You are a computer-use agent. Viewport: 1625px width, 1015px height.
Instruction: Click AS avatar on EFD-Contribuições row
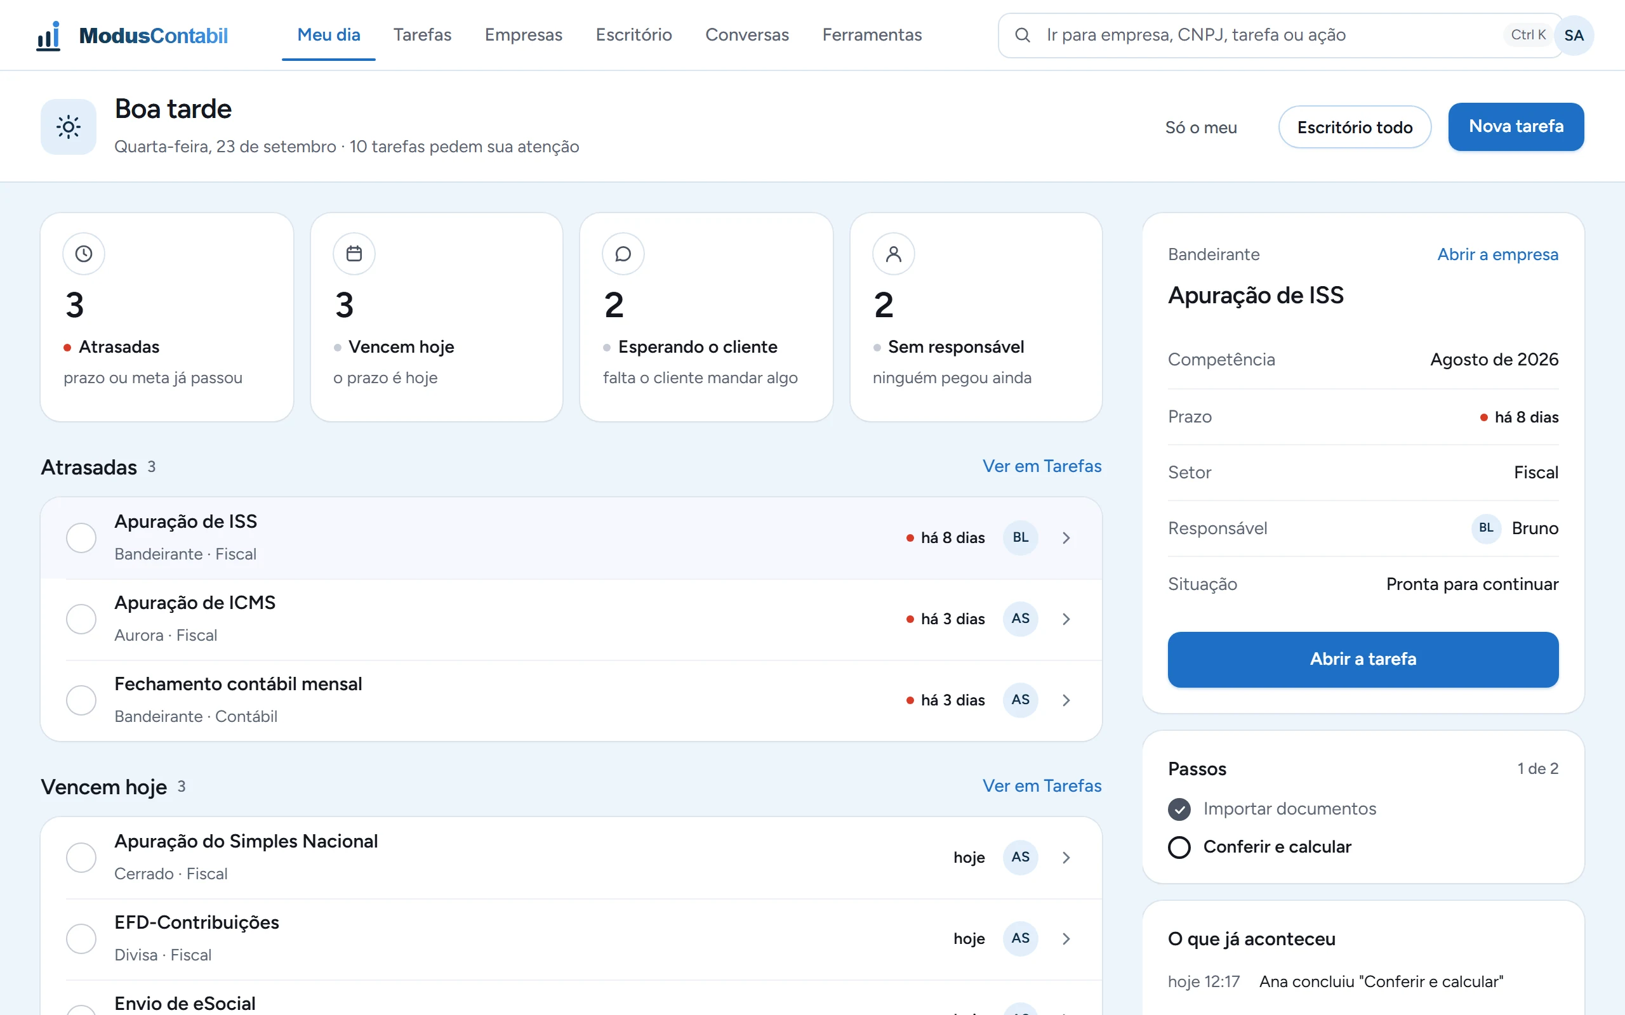pyautogui.click(x=1021, y=938)
